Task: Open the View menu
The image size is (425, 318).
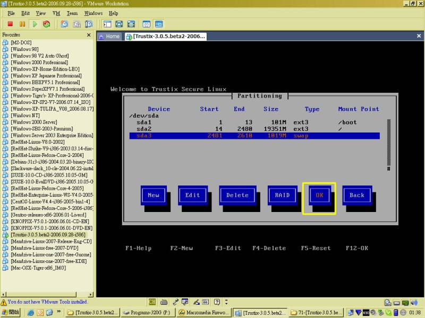Action: tap(41, 13)
